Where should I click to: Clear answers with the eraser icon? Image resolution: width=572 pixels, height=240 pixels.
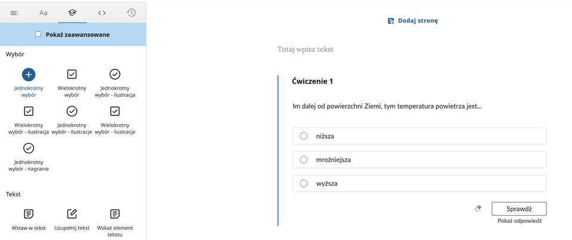pyautogui.click(x=478, y=209)
